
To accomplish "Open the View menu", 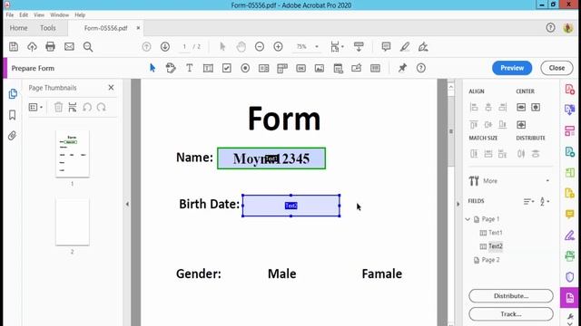I will click(x=39, y=14).
